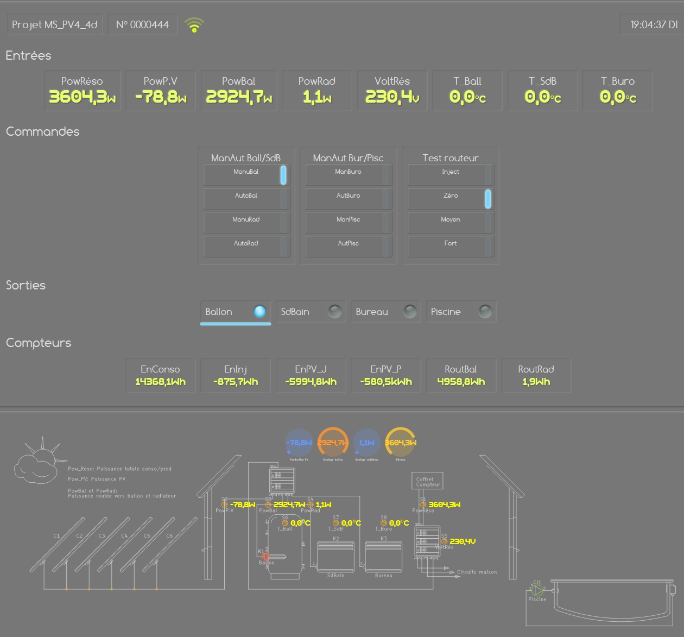Click the red R1 heater element on Ballon
The image size is (684, 637).
tap(266, 557)
